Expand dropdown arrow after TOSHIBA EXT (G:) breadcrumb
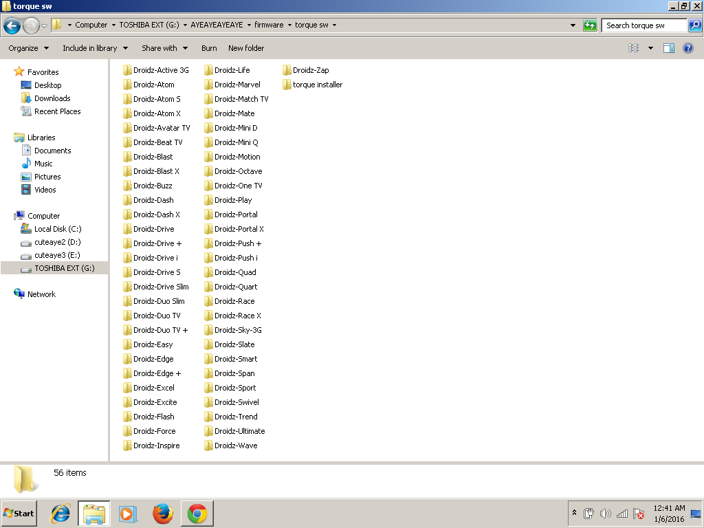The width and height of the screenshot is (704, 528). click(x=185, y=25)
